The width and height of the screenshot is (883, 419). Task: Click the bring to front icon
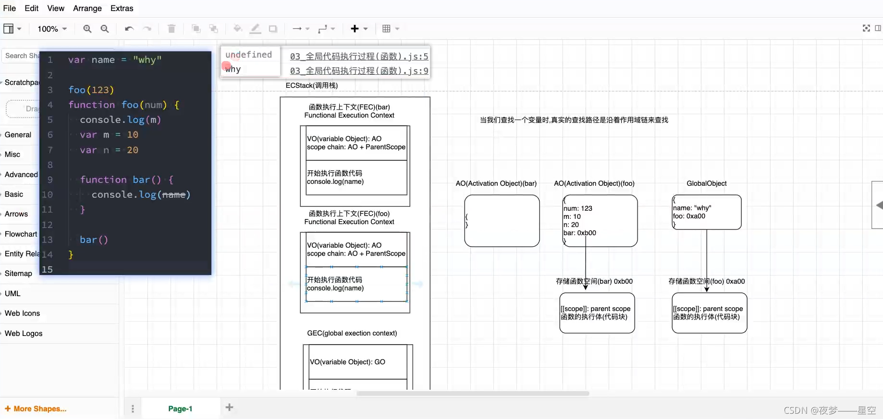[196, 29]
